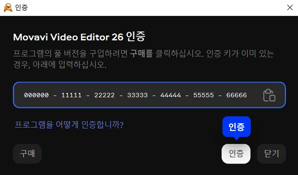Click the 닫기 button
This screenshot has width=298, height=175.
(271, 154)
